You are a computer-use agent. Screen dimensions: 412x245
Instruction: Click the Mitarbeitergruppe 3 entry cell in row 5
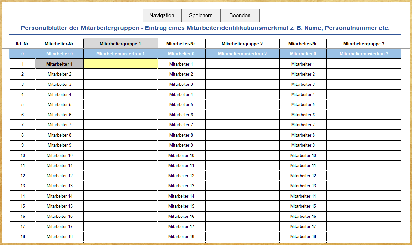[364, 105]
